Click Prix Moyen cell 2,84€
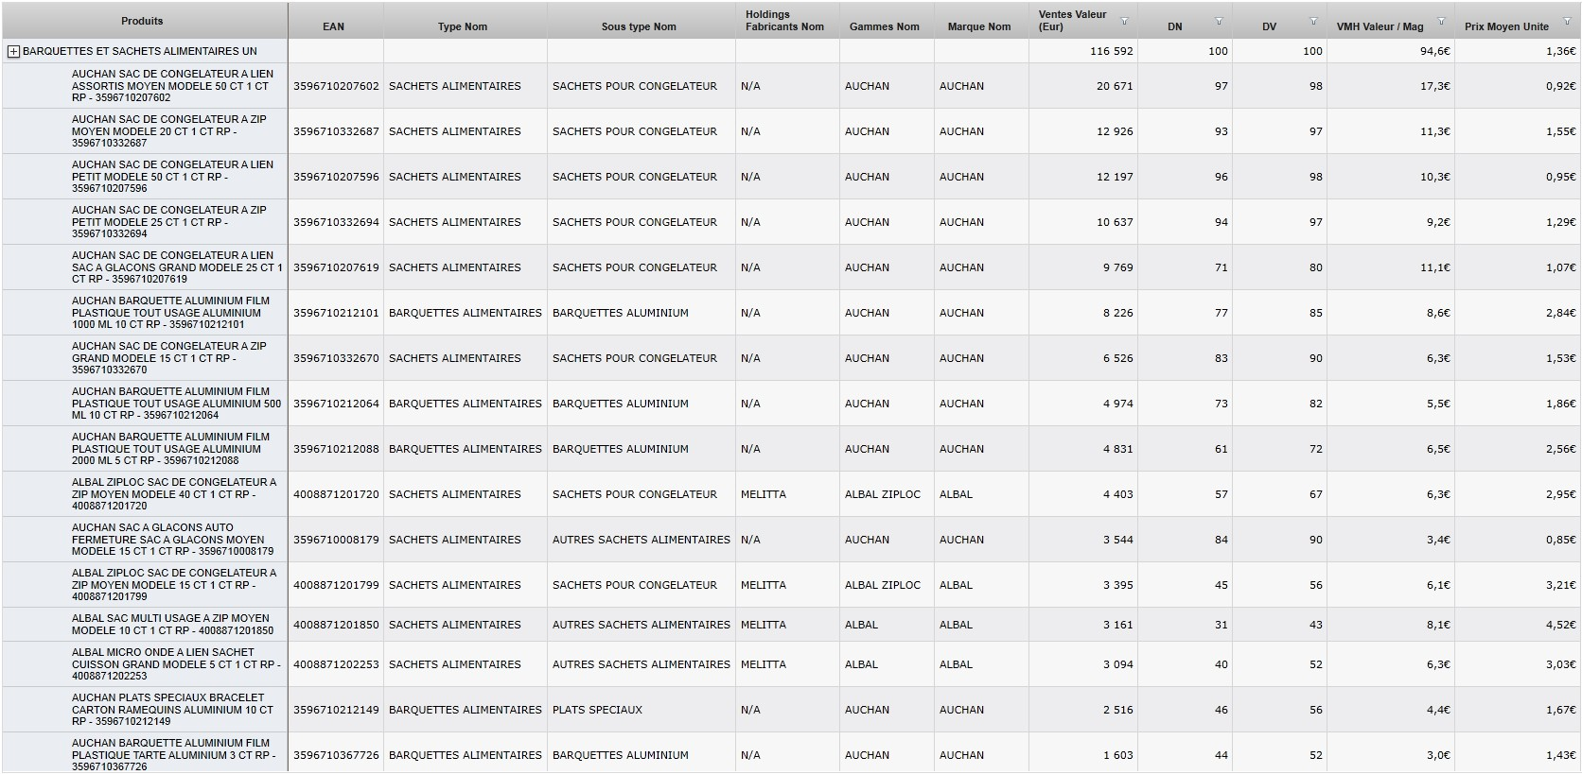Viewport: 1582px width, 774px height. 1560,313
